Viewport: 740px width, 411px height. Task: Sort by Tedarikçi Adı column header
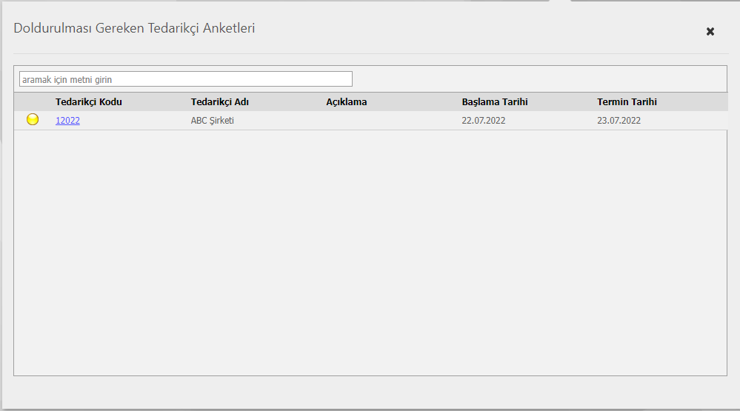[x=220, y=102]
